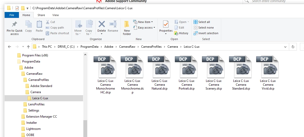Select Extension Manager CC folder

click(41, 117)
